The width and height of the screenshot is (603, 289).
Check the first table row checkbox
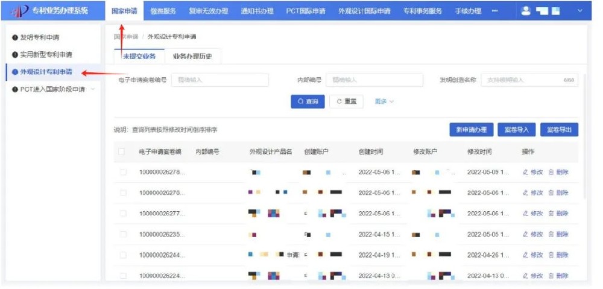123,173
